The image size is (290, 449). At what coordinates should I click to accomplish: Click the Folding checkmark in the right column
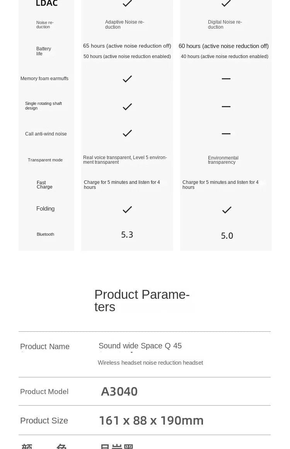coord(227,210)
